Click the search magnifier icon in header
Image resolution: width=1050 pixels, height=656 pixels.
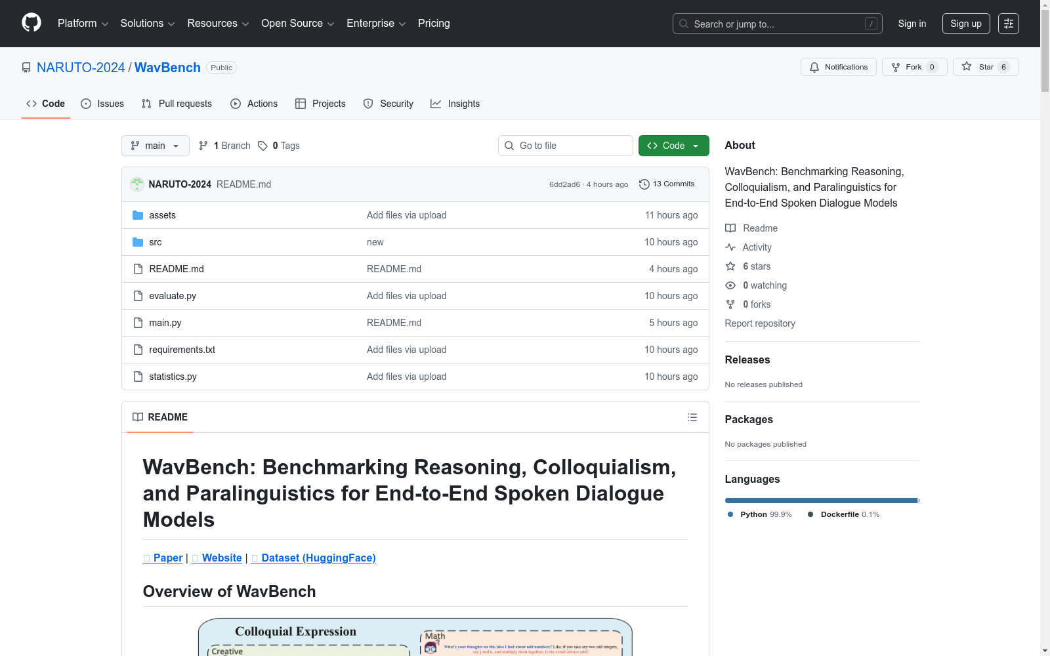click(x=684, y=24)
